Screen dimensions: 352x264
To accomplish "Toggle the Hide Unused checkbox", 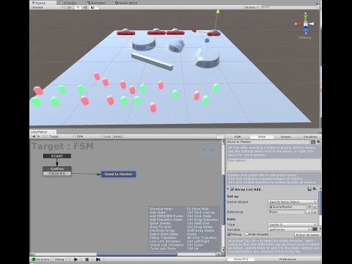I will (246, 234).
